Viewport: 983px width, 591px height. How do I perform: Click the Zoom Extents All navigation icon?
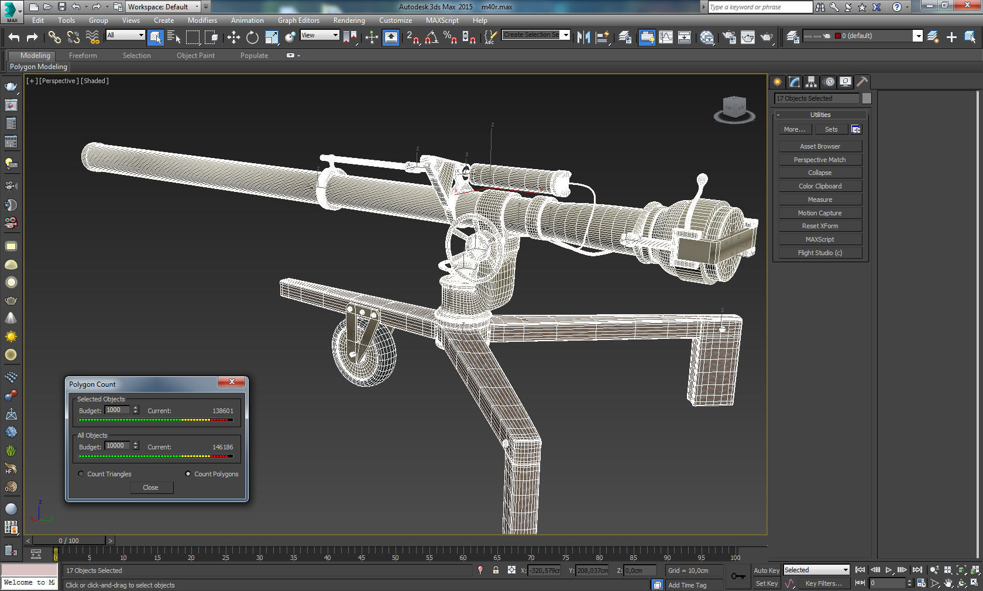point(975,570)
